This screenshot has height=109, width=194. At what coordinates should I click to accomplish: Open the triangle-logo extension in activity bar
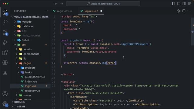pos(5,73)
